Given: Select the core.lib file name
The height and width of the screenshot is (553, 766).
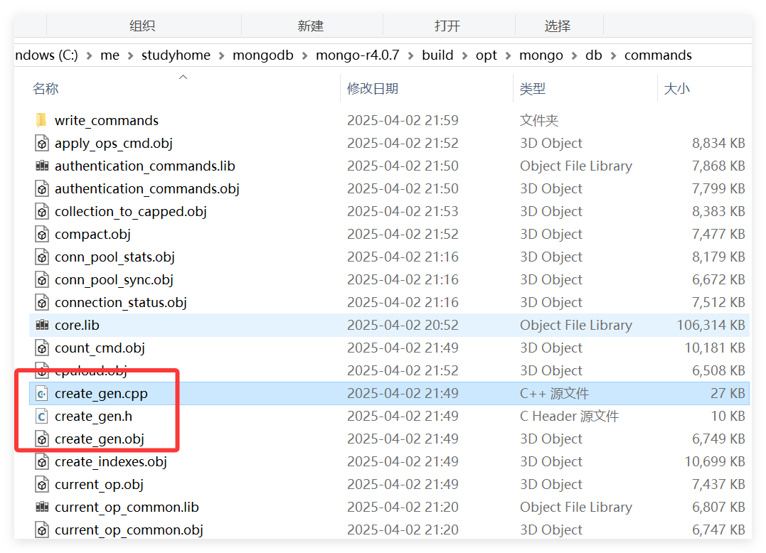Looking at the screenshot, I should (77, 325).
